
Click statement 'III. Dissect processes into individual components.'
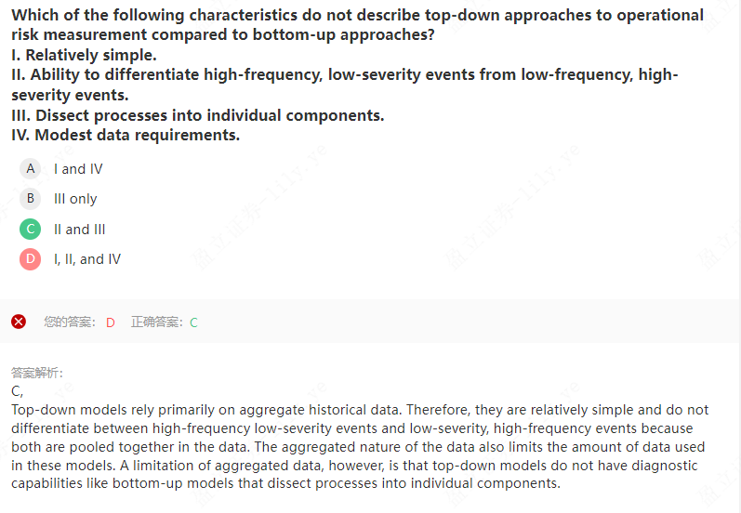pos(197,115)
